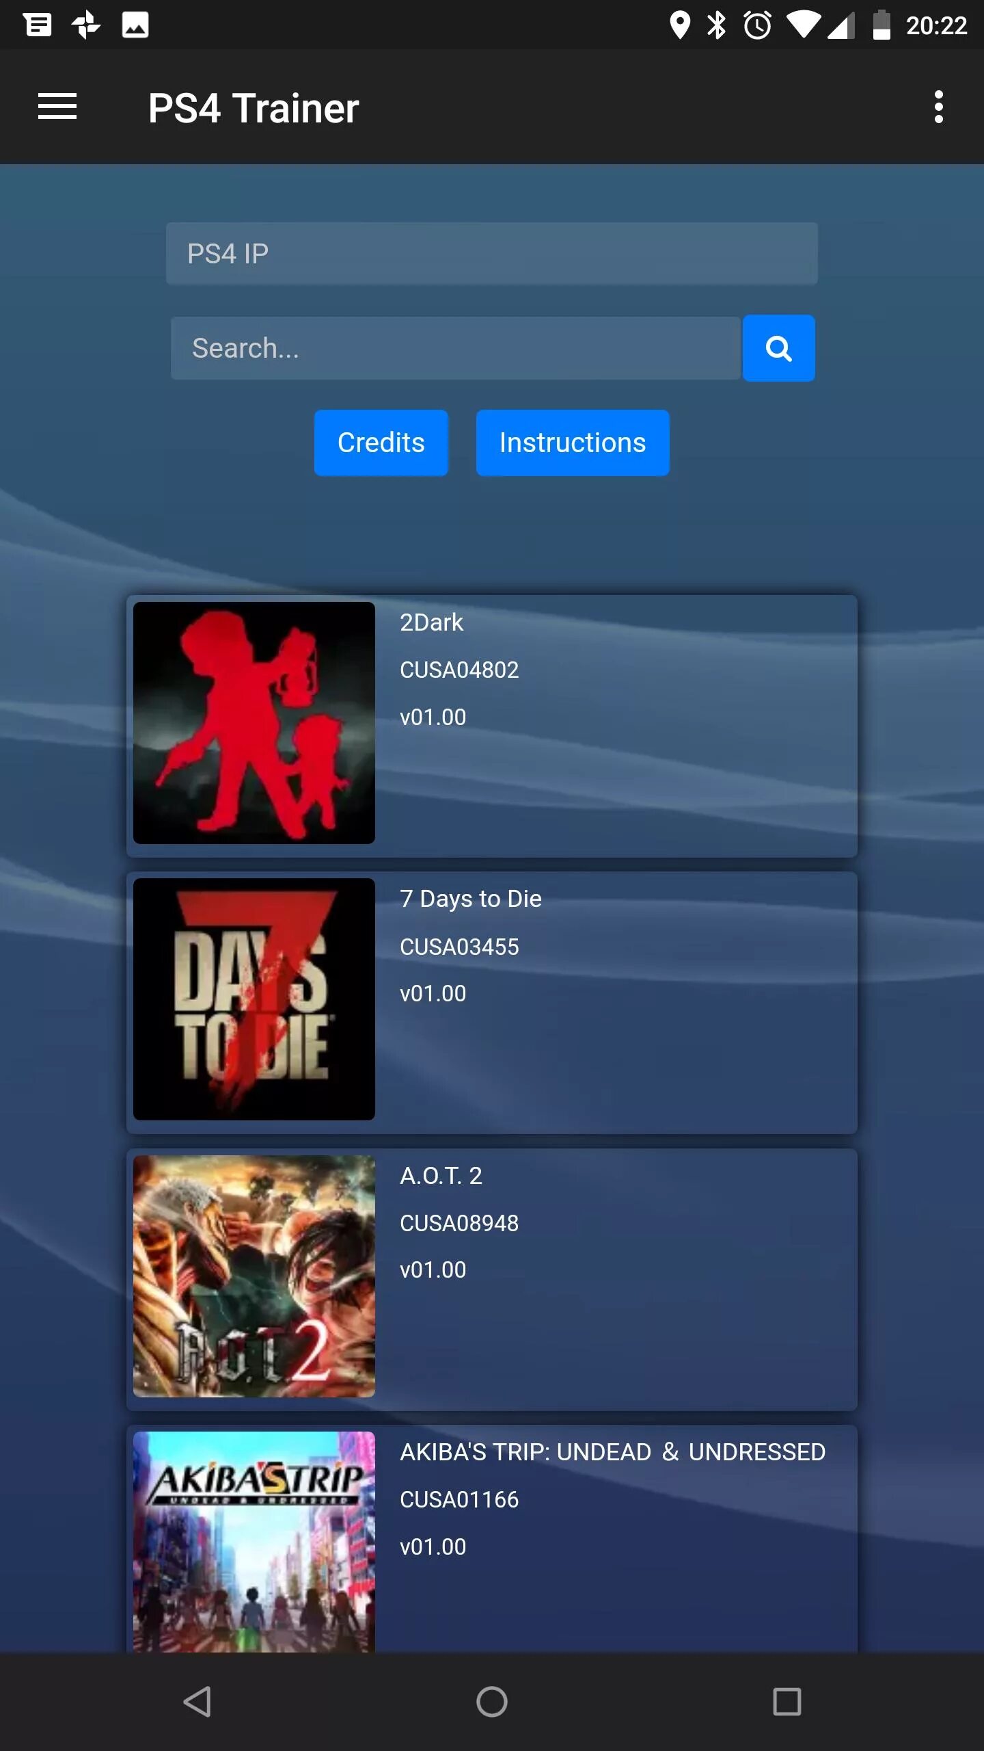Focus the Search text field
This screenshot has height=1751, width=984.
pyautogui.click(x=456, y=348)
